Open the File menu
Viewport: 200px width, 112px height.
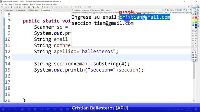click(x=2, y=4)
